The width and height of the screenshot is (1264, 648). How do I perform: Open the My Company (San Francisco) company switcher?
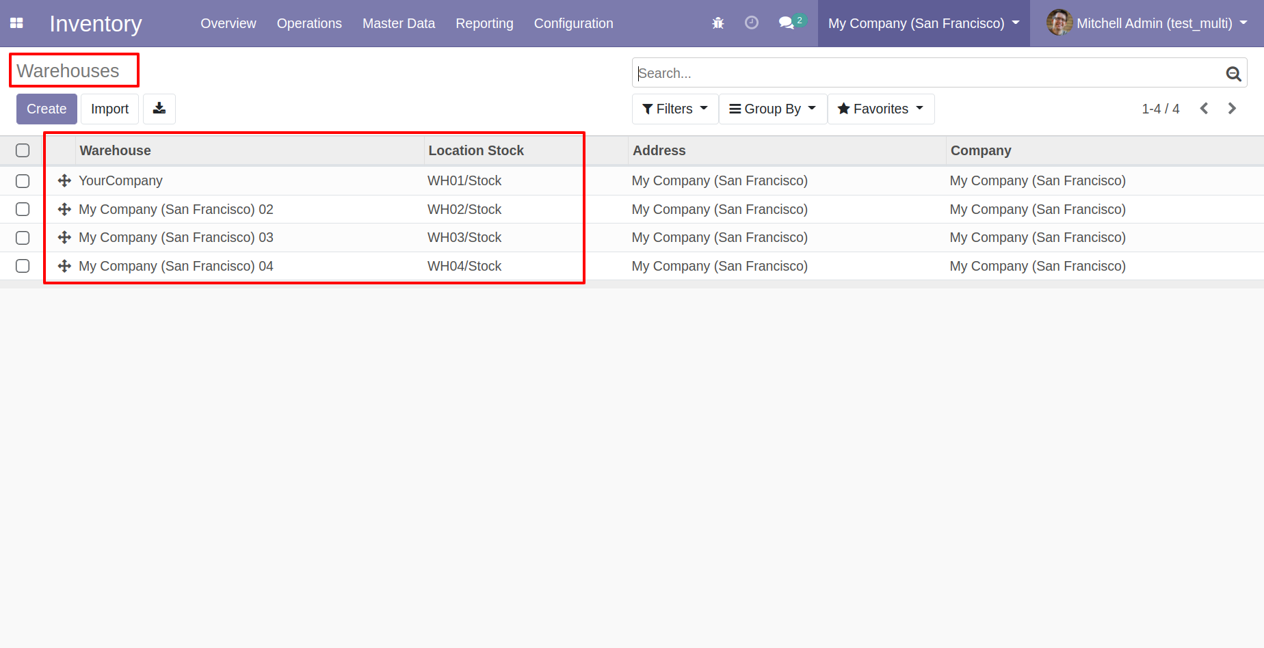point(924,23)
